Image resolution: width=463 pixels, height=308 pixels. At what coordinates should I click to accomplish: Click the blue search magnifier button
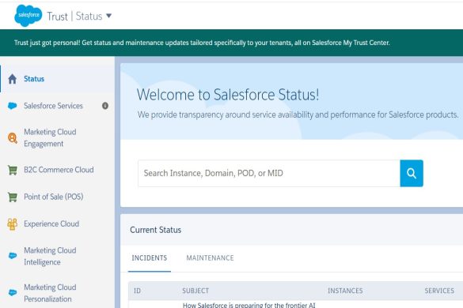click(412, 173)
